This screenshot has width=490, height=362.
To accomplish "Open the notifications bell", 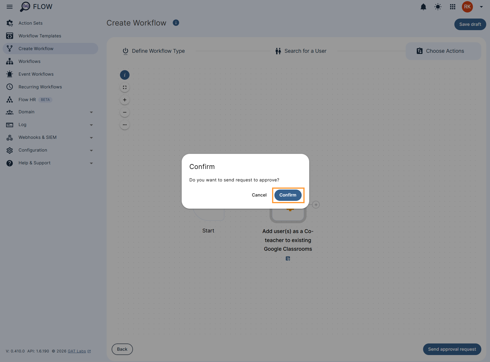I will click(x=423, y=7).
